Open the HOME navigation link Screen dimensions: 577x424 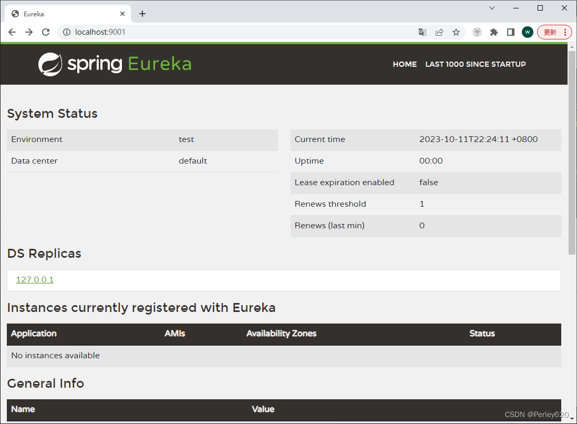click(405, 64)
